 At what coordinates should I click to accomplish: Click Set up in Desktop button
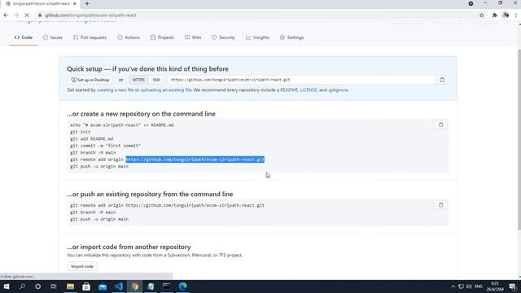90,80
